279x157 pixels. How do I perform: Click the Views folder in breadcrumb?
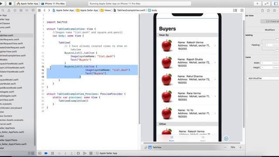105,10
